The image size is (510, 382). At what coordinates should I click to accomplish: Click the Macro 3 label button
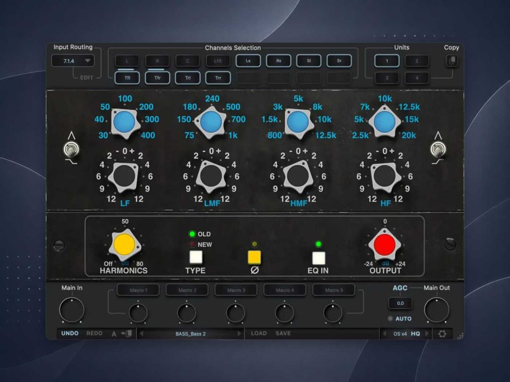[x=236, y=290]
